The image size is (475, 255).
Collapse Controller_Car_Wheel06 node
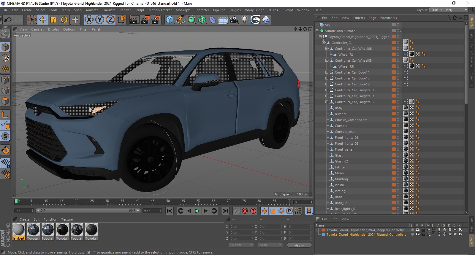coord(327,49)
